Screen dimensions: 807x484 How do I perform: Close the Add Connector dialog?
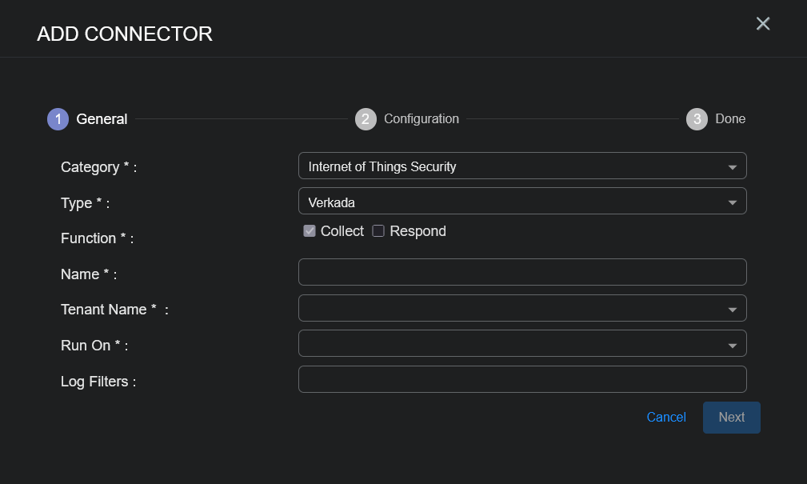tap(763, 24)
